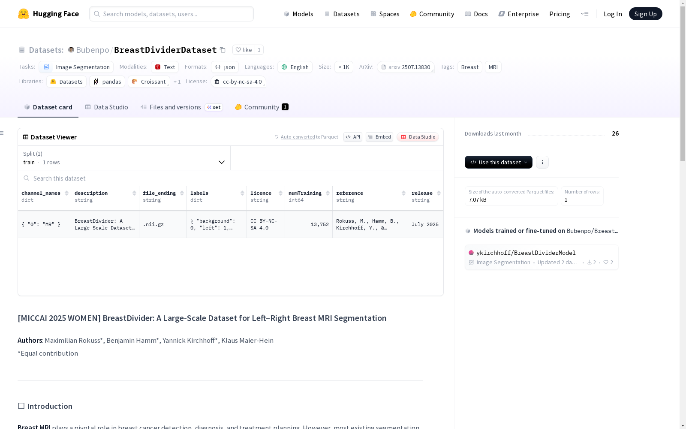Open the Use this dataset dropdown

point(499,162)
